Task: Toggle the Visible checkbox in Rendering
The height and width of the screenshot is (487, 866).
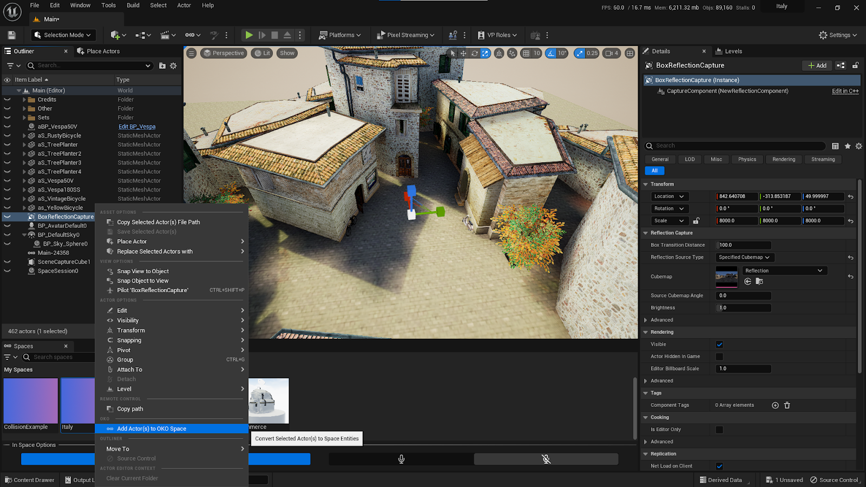Action: 719,344
